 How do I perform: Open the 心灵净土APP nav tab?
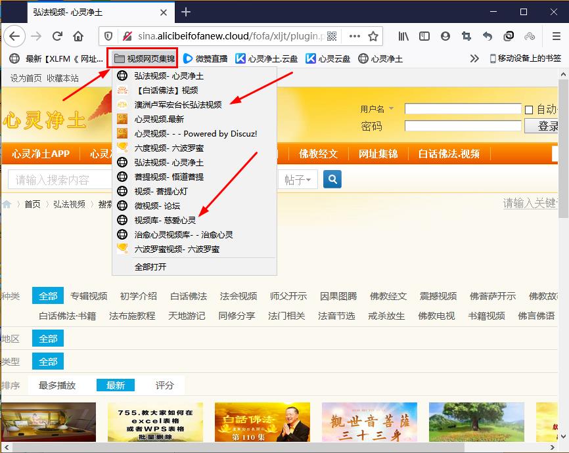tap(41, 154)
